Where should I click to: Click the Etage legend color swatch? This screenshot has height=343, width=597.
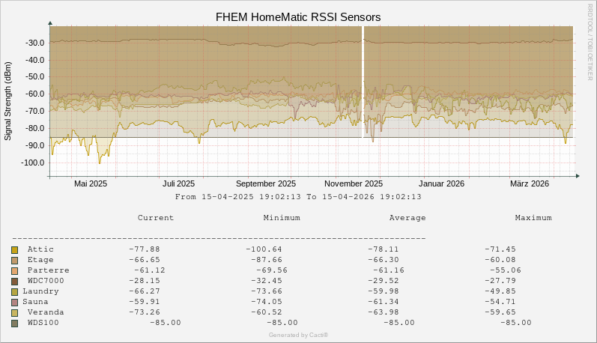(15, 260)
